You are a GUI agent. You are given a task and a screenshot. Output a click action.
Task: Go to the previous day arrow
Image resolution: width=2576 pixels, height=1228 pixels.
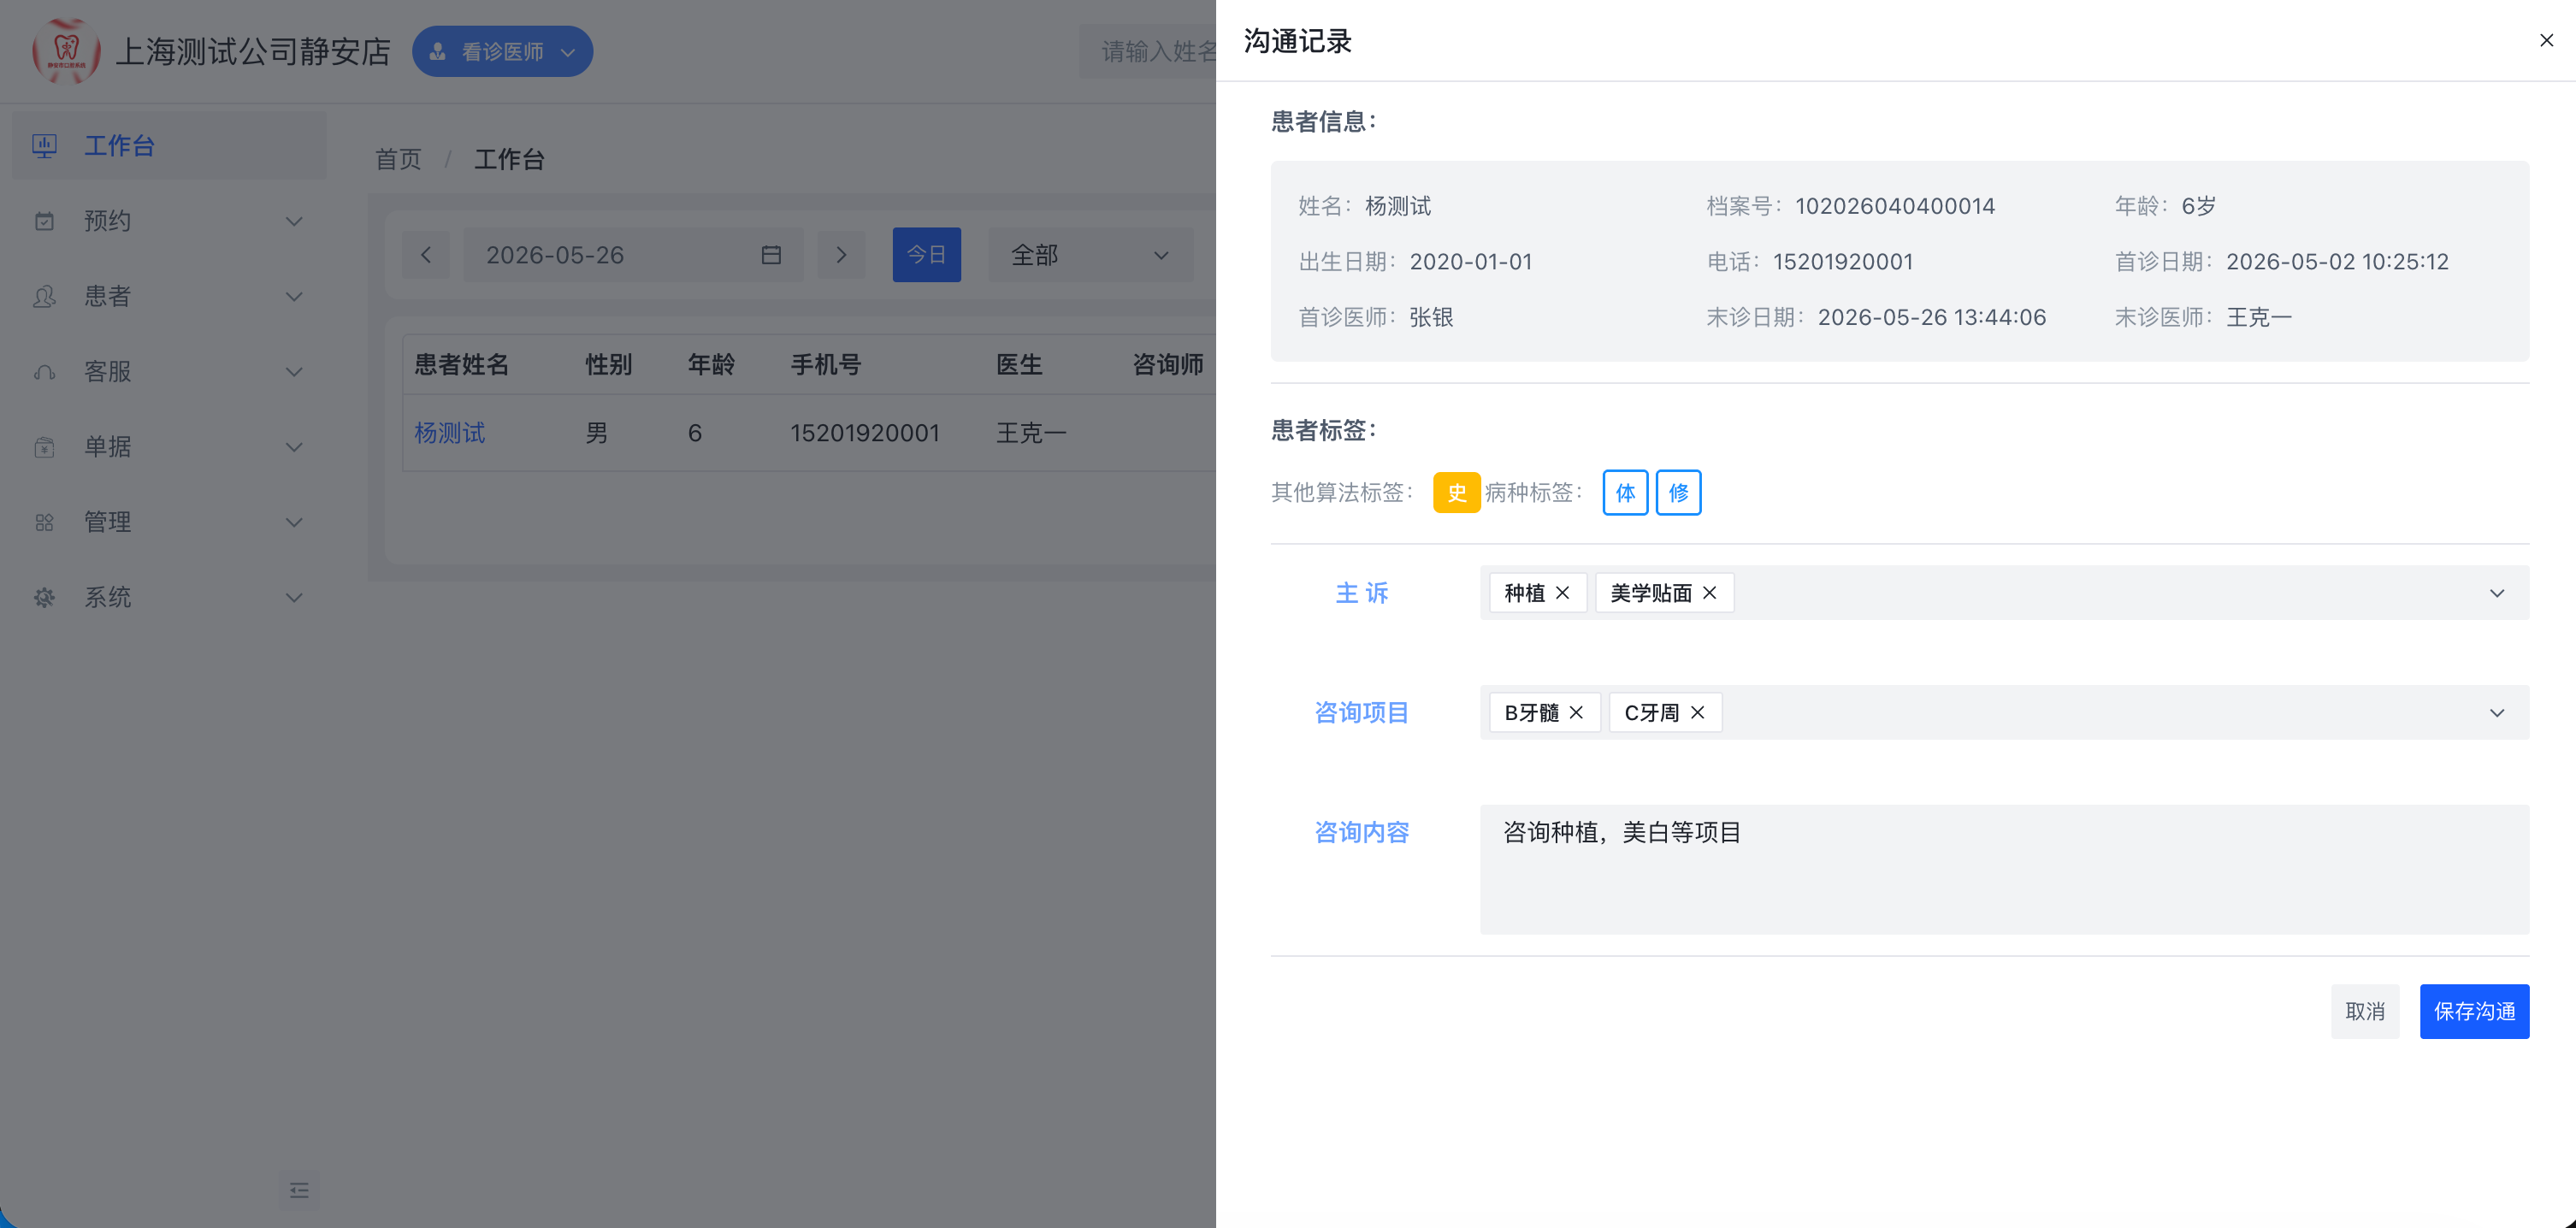426,255
